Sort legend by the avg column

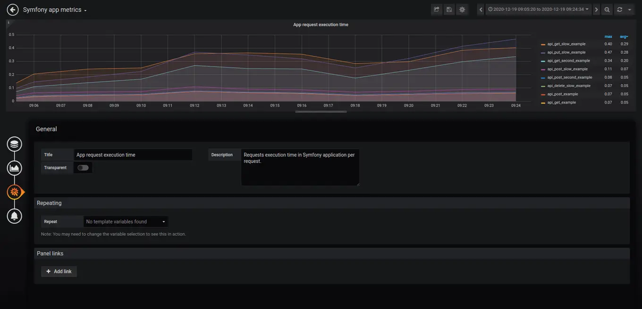(x=624, y=36)
